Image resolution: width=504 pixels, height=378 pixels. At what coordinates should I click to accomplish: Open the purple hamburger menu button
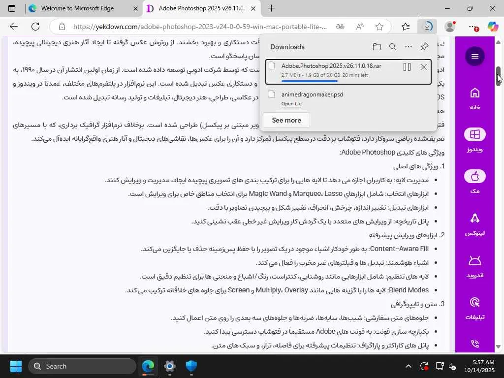tap(475, 56)
